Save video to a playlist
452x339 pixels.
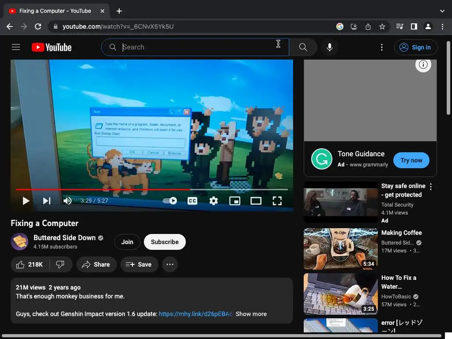(x=139, y=264)
